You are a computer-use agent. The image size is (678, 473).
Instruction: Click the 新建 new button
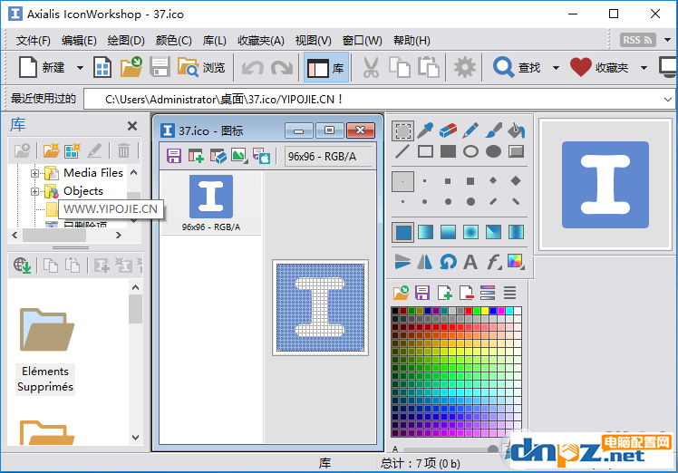(x=42, y=68)
